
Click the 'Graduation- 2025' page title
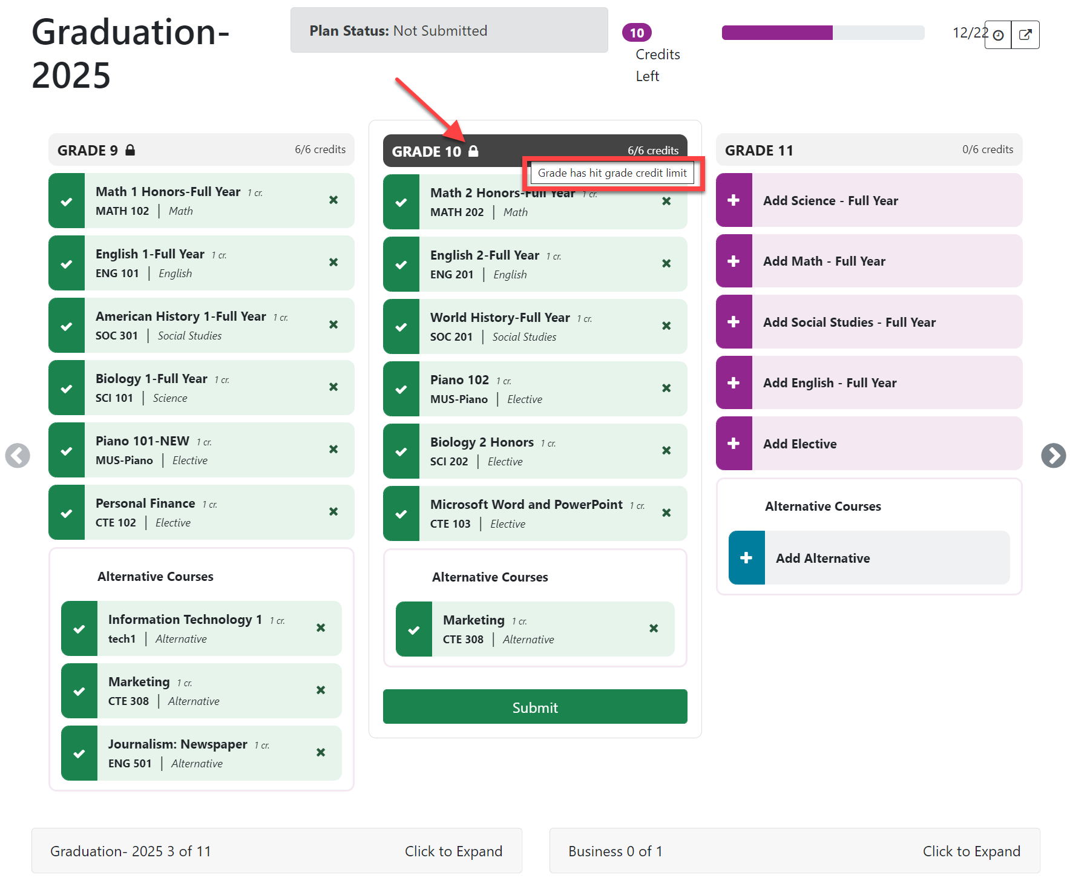pyautogui.click(x=131, y=53)
